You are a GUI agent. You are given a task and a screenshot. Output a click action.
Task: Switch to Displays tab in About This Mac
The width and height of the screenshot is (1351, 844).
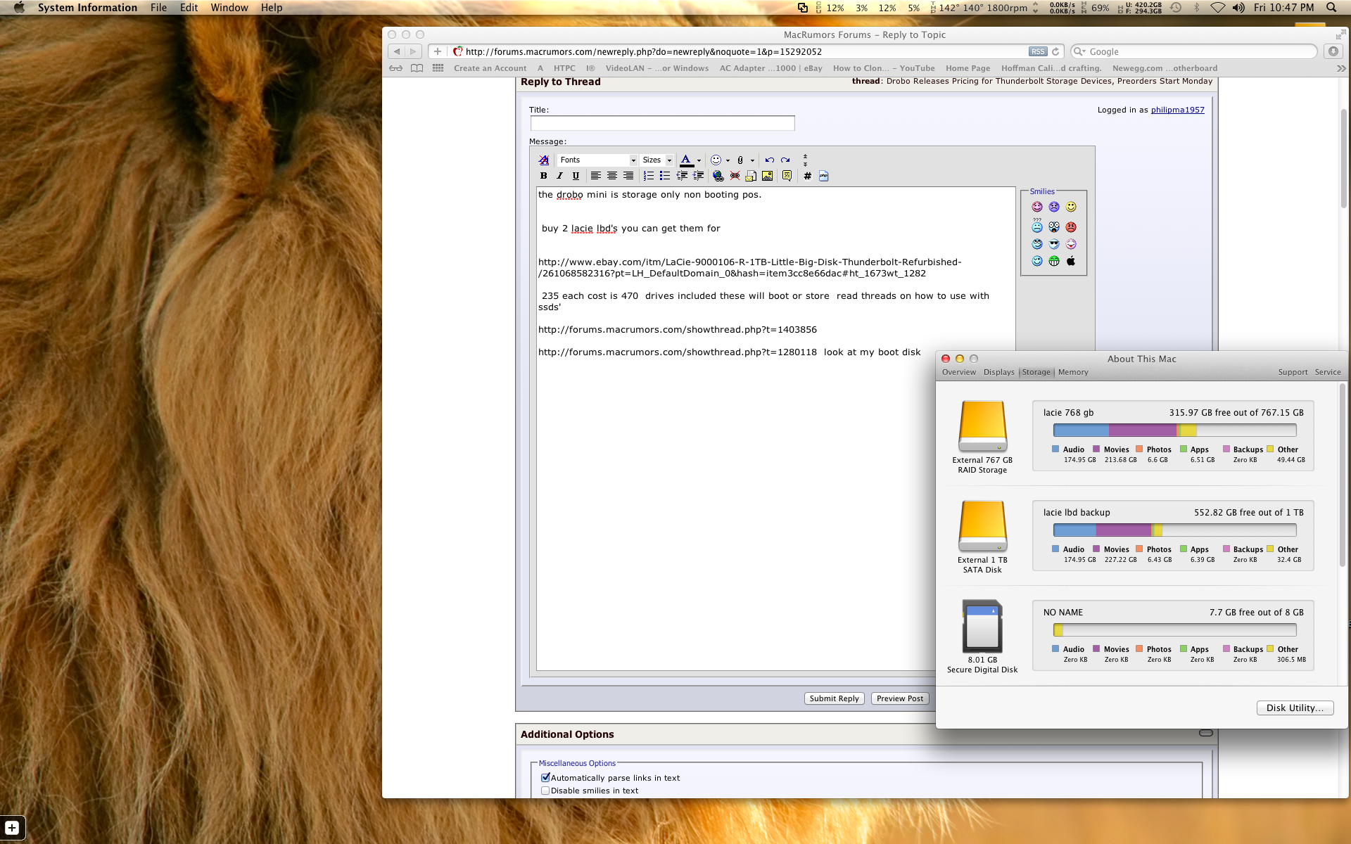[998, 372]
